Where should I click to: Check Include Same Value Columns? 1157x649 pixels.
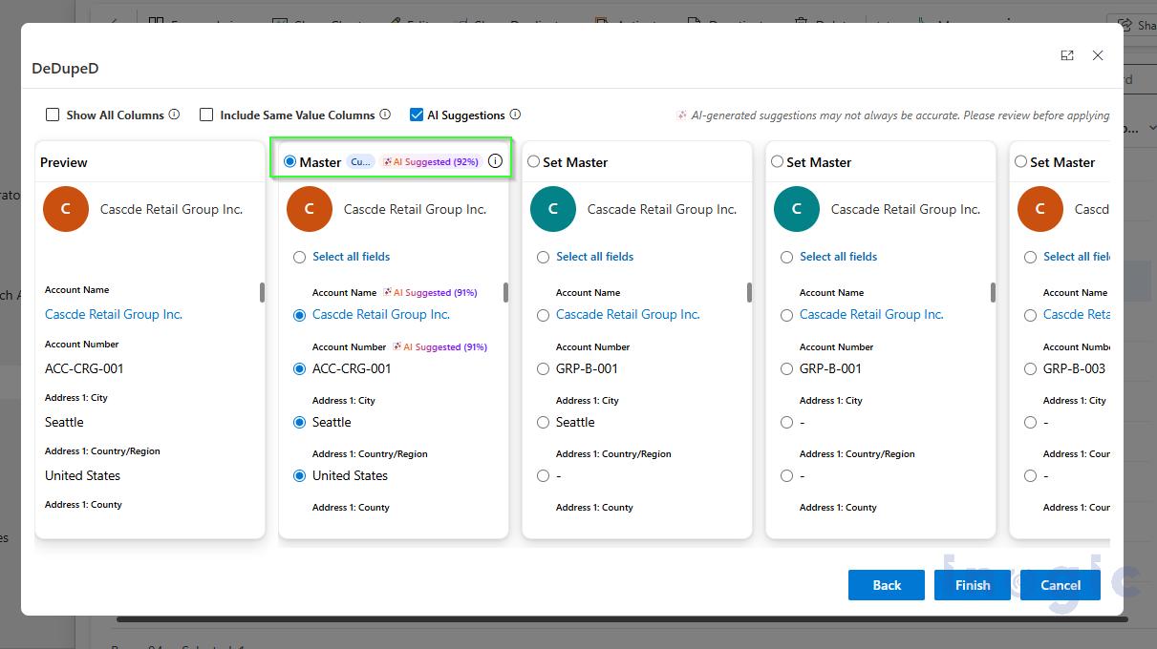pyautogui.click(x=206, y=115)
